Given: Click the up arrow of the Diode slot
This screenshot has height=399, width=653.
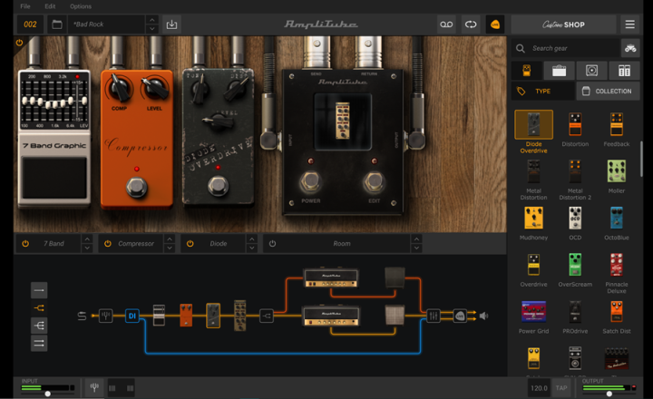Looking at the screenshot, I should (251, 239).
